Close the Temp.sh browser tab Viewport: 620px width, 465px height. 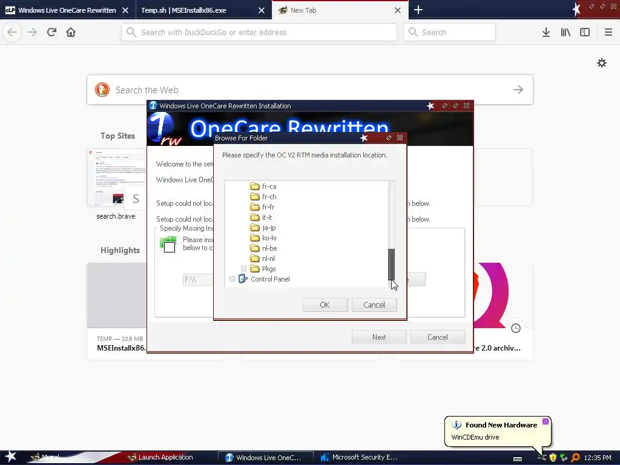[x=262, y=10]
